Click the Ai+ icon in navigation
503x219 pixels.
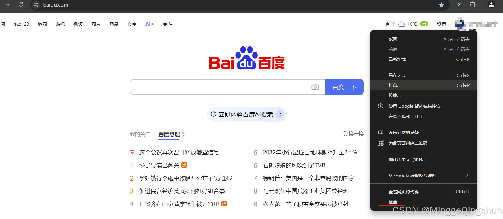(x=150, y=24)
